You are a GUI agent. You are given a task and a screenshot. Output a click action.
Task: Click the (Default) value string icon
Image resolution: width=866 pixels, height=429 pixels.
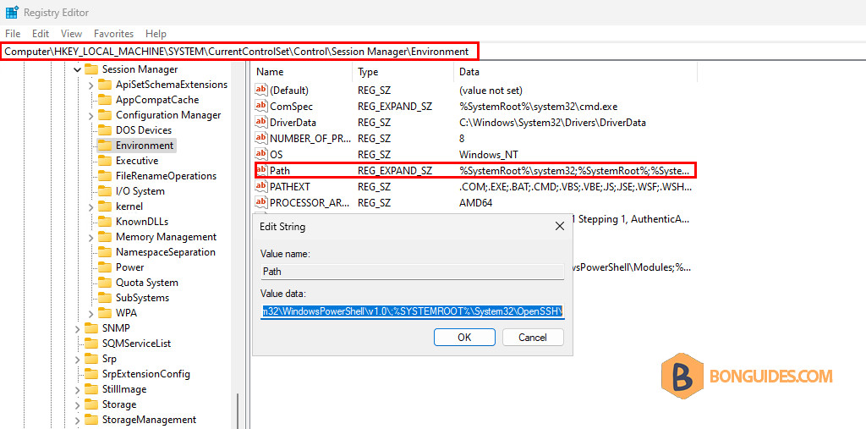261,90
